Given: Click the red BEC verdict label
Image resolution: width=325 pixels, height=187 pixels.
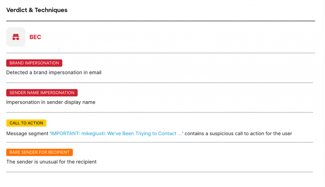Looking at the screenshot, I should (35, 37).
